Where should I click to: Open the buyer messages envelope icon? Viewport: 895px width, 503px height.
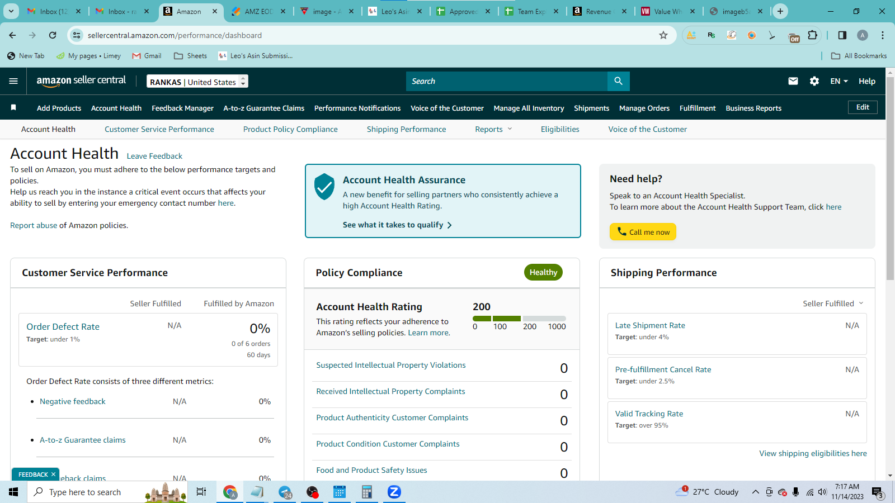pyautogui.click(x=793, y=81)
